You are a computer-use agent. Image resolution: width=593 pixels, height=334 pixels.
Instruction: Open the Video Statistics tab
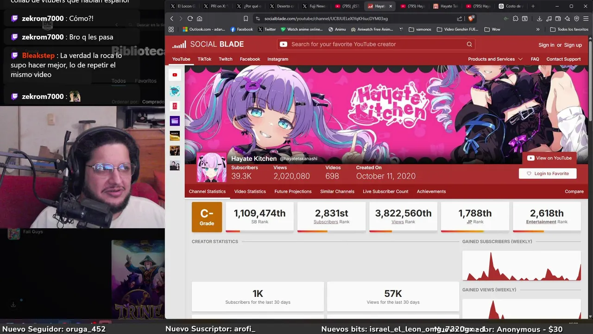click(250, 191)
